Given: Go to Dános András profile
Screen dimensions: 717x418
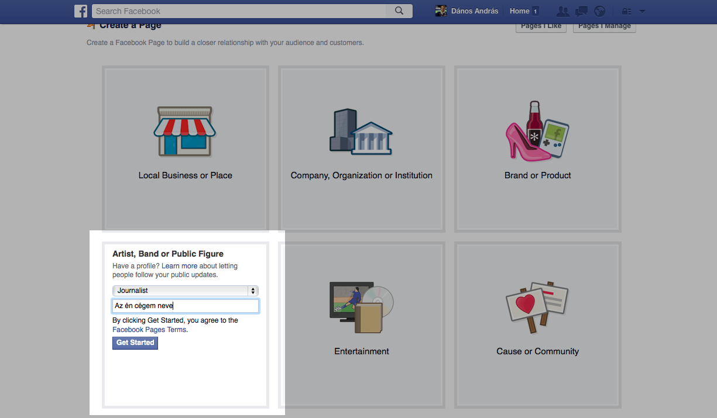Looking at the screenshot, I should point(475,11).
